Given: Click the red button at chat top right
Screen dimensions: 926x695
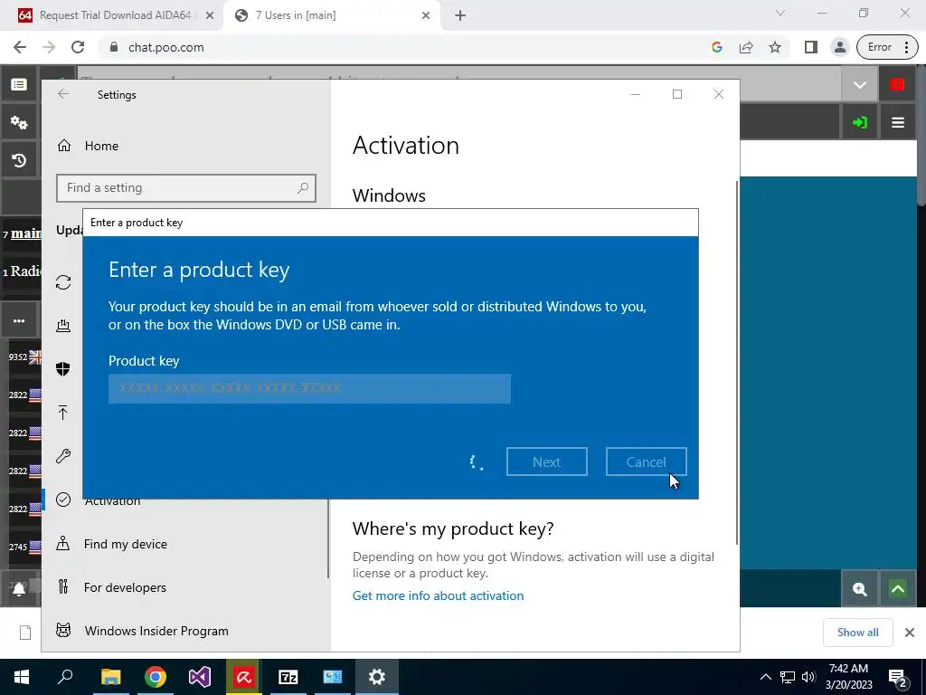Looking at the screenshot, I should 898,85.
